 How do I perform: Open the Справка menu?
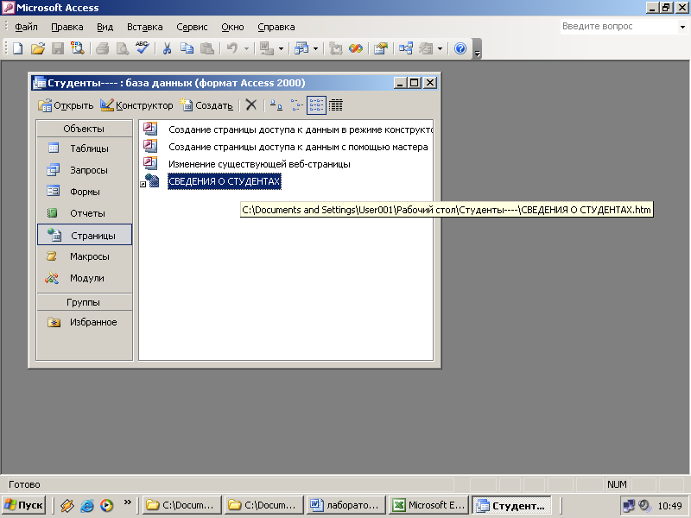click(x=276, y=27)
